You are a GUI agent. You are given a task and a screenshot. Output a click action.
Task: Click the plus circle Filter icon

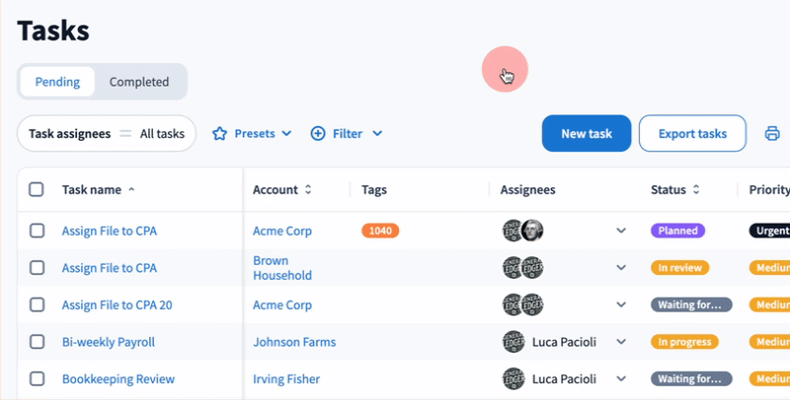click(318, 133)
